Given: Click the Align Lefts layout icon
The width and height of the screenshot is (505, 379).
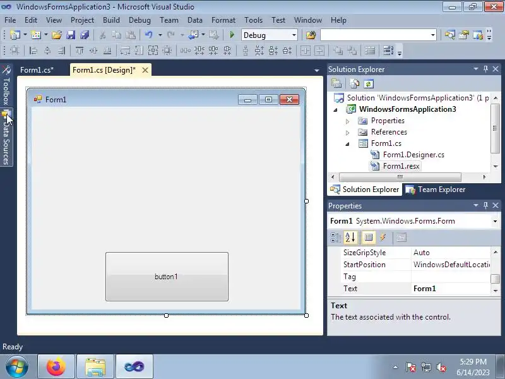Looking at the screenshot, I should tap(33, 51).
